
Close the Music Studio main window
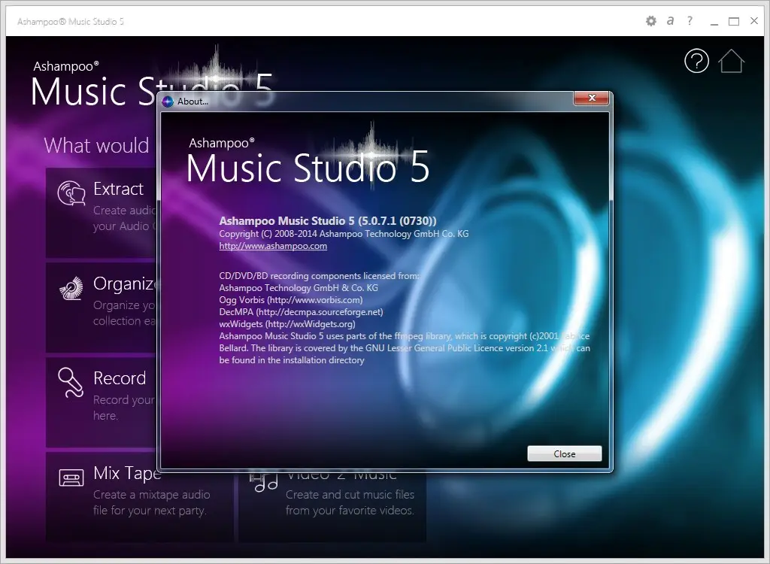point(754,20)
